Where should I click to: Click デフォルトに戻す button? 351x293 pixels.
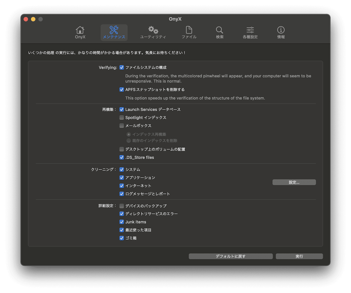pos(231,256)
